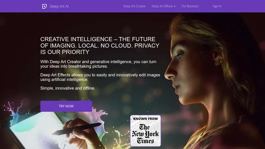Click the purple TRY NOW button
This screenshot has width=265, height=149.
66,106
